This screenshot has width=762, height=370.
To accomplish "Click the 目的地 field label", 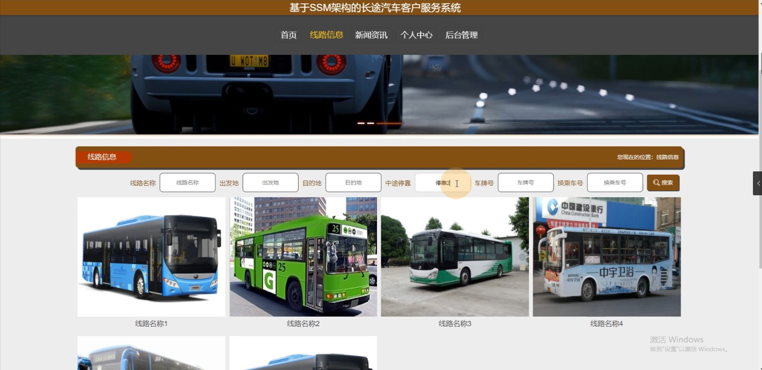I will pyautogui.click(x=312, y=183).
